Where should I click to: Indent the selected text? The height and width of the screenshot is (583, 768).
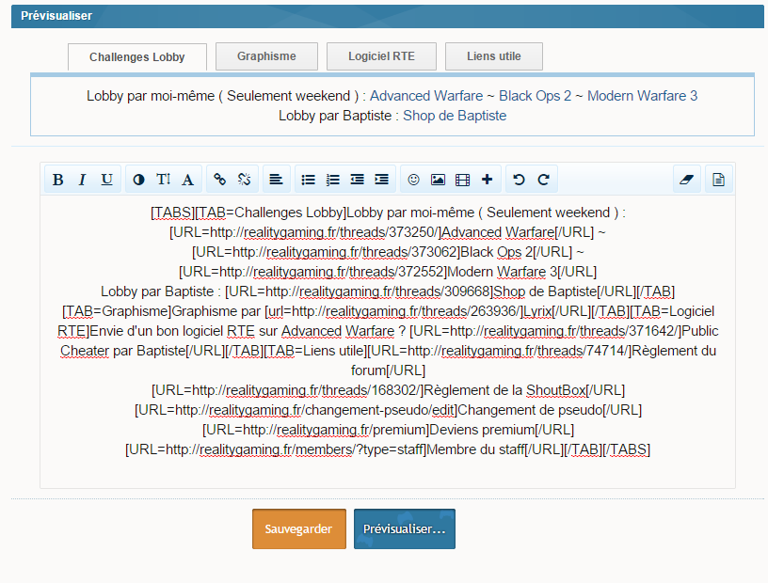click(381, 180)
